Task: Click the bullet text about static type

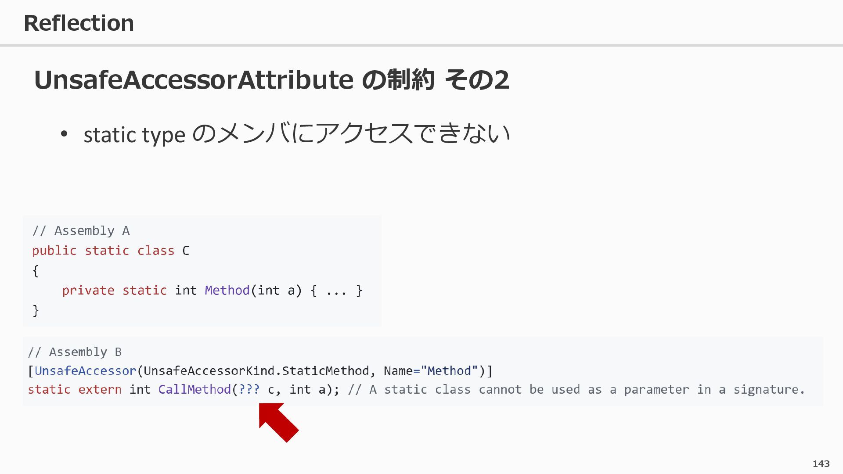Action: pyautogui.click(x=296, y=134)
